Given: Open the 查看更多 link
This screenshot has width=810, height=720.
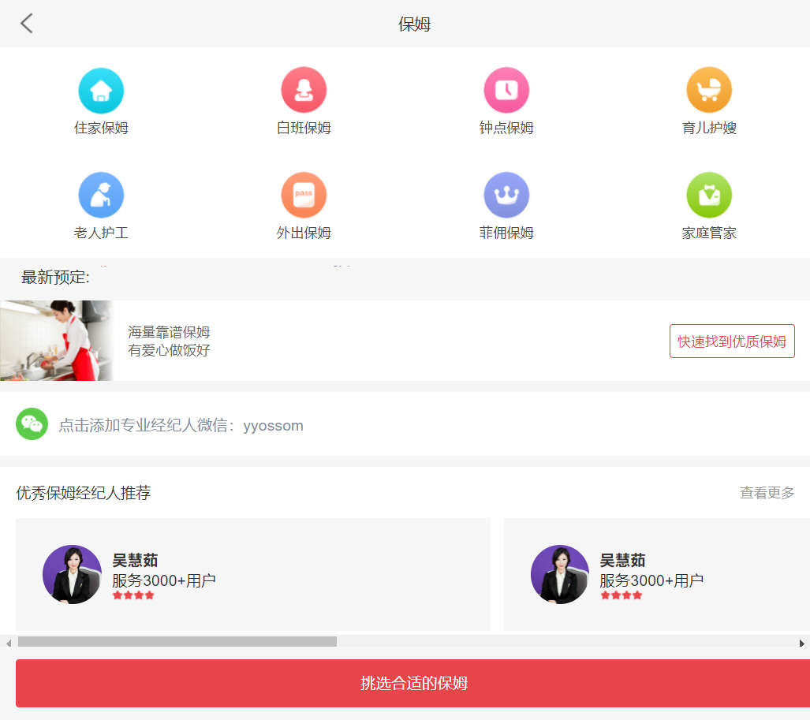Looking at the screenshot, I should pyautogui.click(x=767, y=493).
